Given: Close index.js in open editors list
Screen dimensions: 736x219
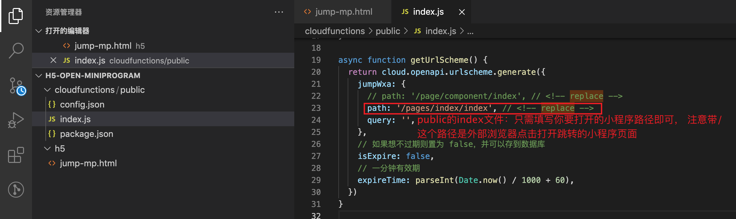Looking at the screenshot, I should point(53,60).
